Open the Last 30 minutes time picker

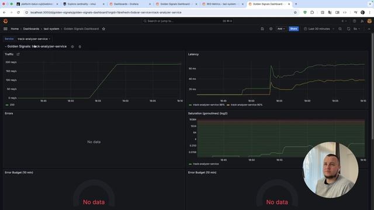[319, 29]
